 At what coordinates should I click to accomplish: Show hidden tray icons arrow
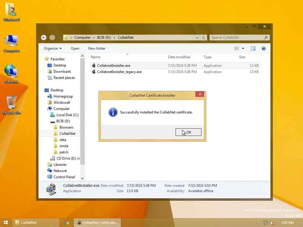pos(258,223)
